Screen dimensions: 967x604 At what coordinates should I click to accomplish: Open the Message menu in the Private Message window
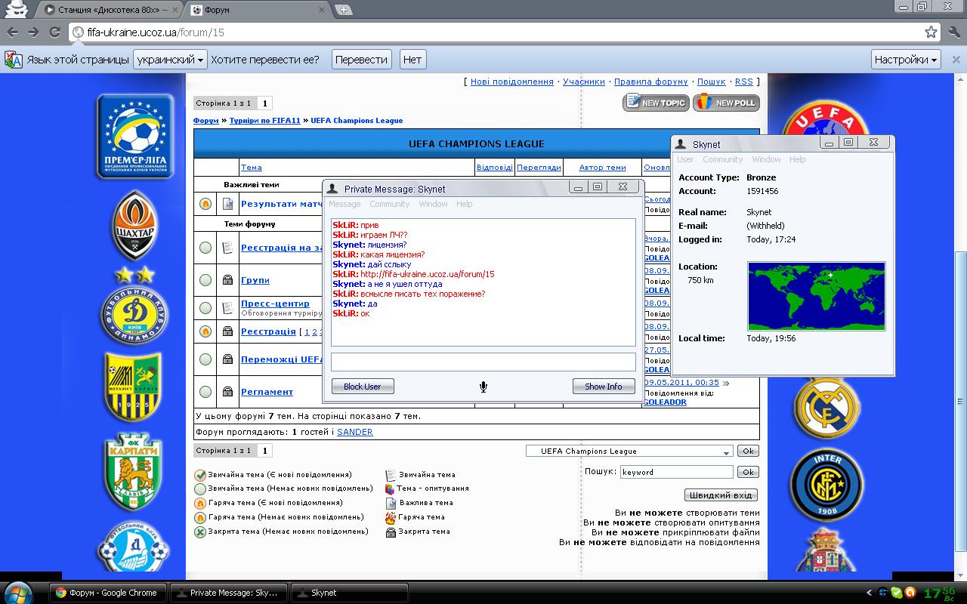344,204
